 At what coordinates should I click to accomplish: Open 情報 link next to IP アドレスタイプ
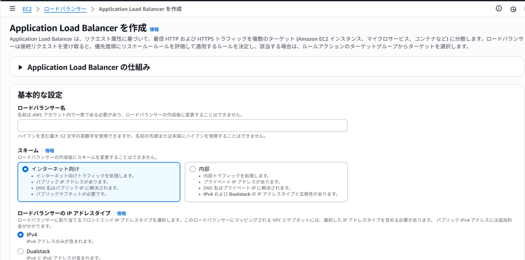(121, 213)
